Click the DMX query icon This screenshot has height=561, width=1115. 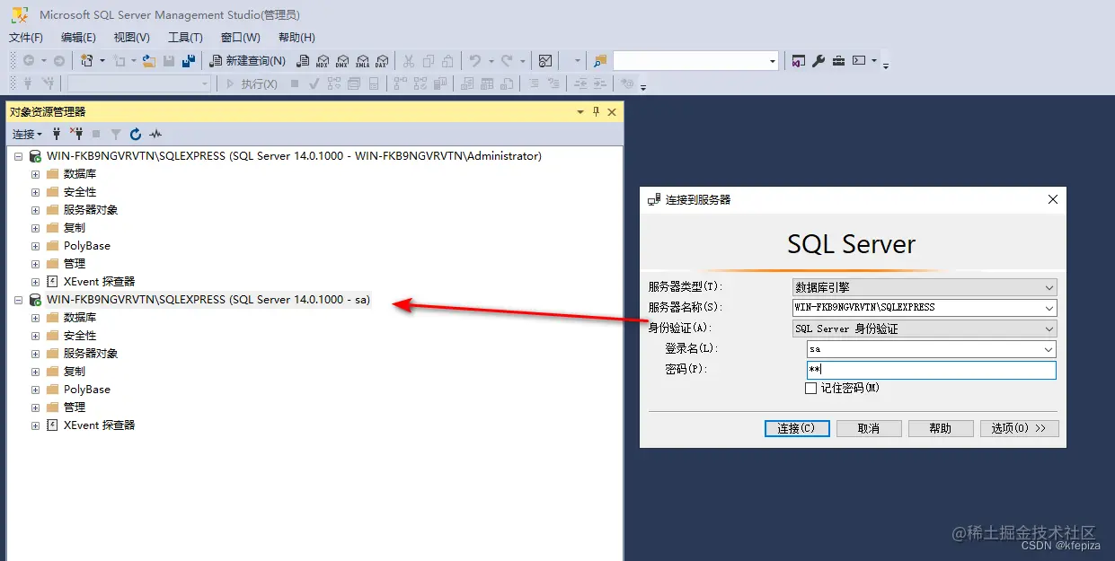pyautogui.click(x=342, y=61)
